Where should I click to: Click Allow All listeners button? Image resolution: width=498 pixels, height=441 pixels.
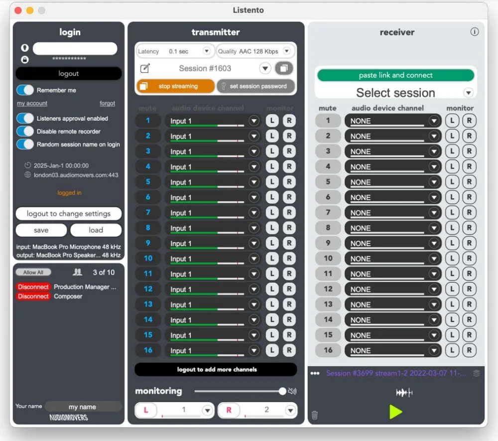click(33, 272)
